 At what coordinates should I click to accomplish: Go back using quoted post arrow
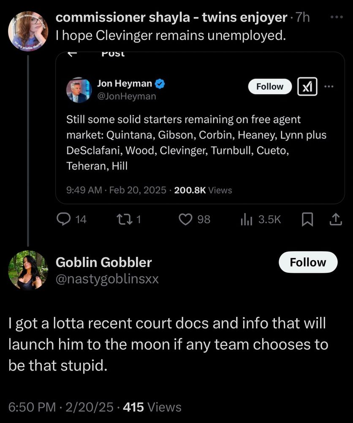point(72,54)
